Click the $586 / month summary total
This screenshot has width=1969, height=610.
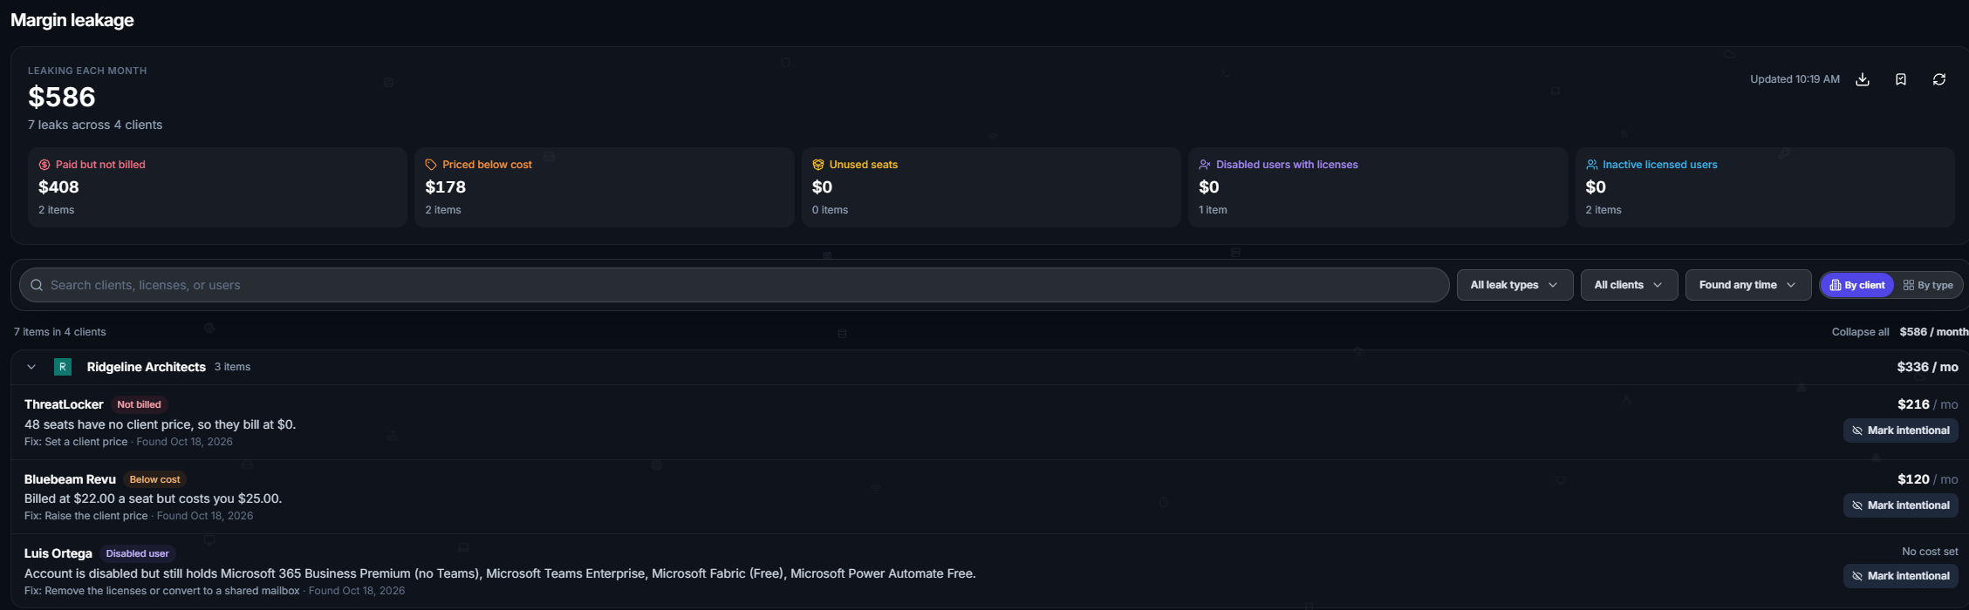coord(1934,332)
